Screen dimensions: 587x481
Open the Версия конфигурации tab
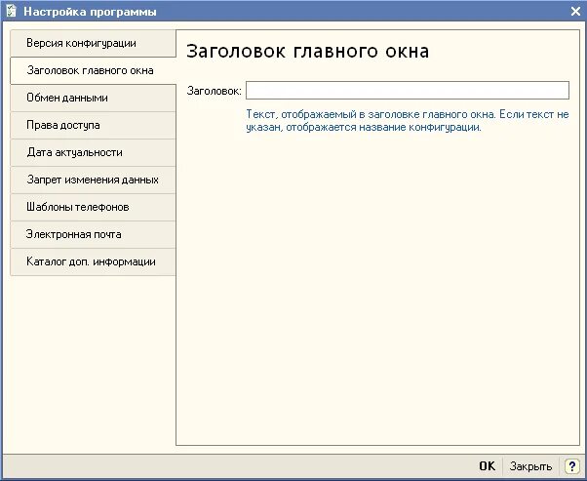click(93, 43)
